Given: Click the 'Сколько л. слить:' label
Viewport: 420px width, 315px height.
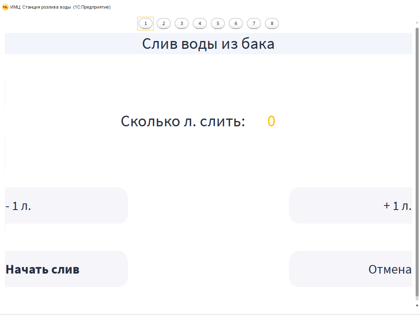Looking at the screenshot, I should pos(183,121).
